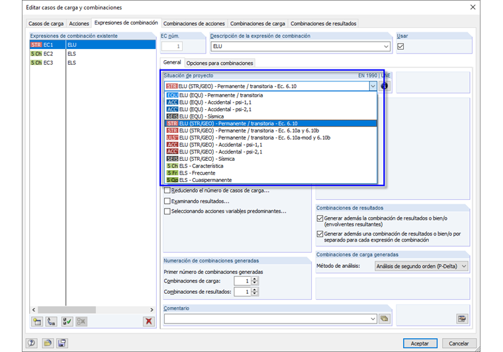Click the new combination expression icon
This screenshot has width=503, height=352.
[37, 322]
